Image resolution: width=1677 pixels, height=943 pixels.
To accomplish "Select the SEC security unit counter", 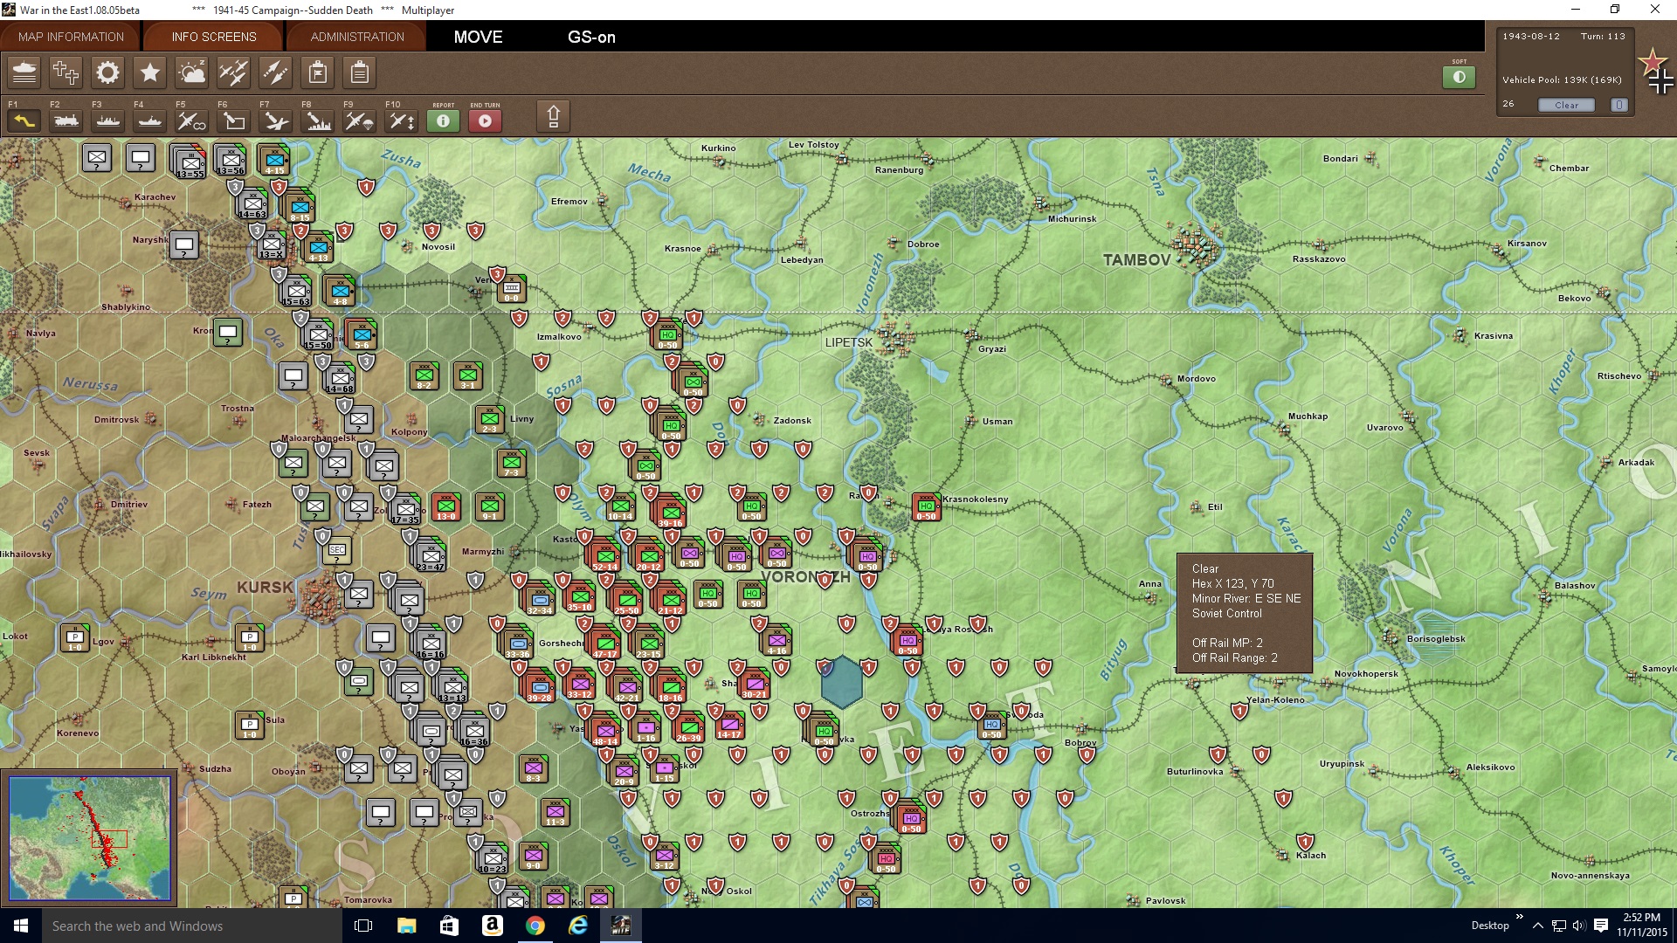I will (337, 551).
